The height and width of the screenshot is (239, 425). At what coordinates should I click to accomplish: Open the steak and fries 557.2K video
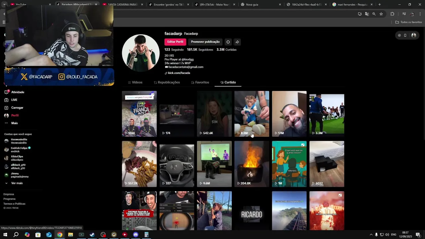tap(139, 164)
